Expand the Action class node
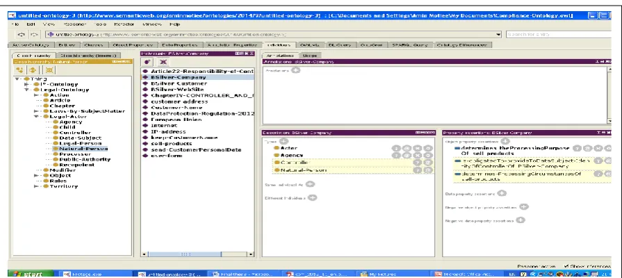This screenshot has height=278, width=622. [x=37, y=95]
